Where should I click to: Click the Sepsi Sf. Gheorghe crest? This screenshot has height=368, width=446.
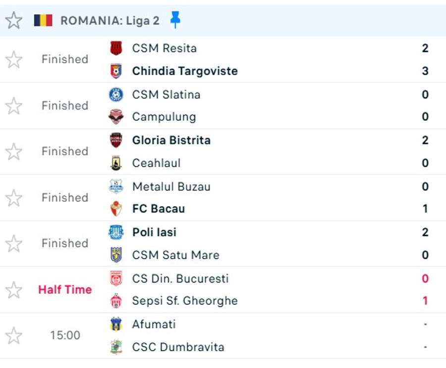coord(116,301)
